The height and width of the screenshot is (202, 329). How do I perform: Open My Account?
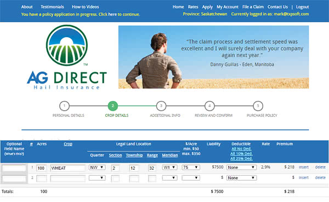pyautogui.click(x=228, y=7)
